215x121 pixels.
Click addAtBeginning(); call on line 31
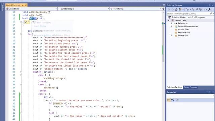55,78
